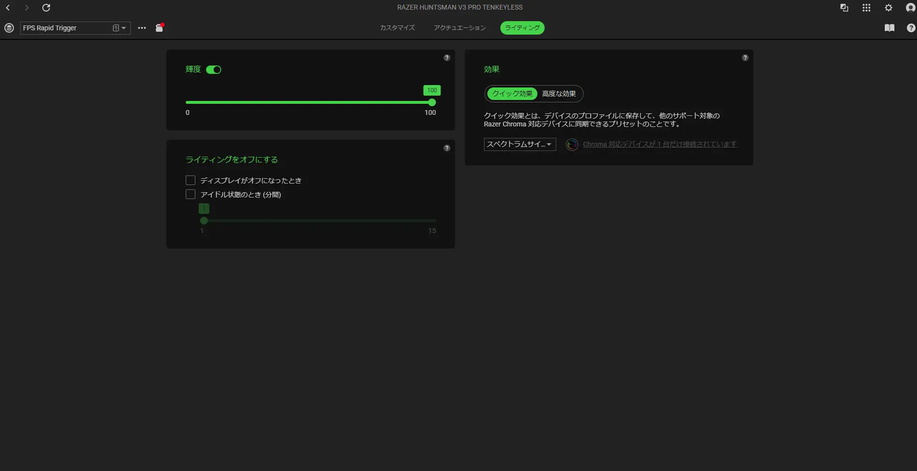Go forward with the right arrow
This screenshot has width=917, height=471.
(27, 8)
